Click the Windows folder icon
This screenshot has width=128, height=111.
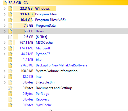(x=11, y=9)
